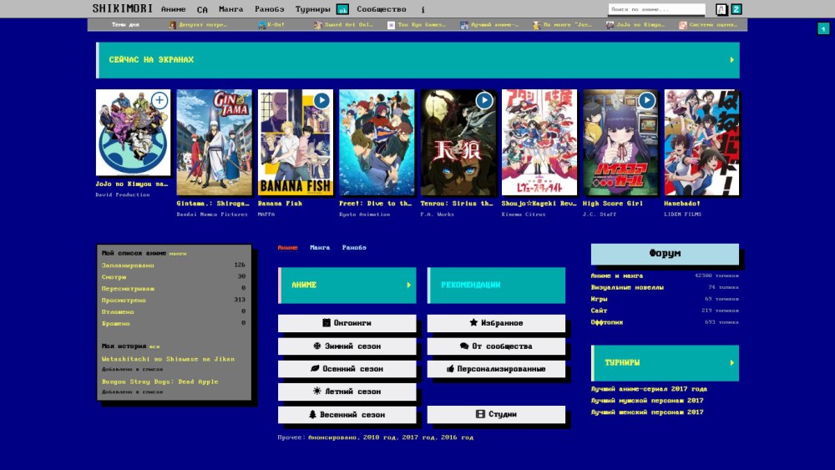Open the Брошено list row
The width and height of the screenshot is (835, 470).
coord(173,323)
